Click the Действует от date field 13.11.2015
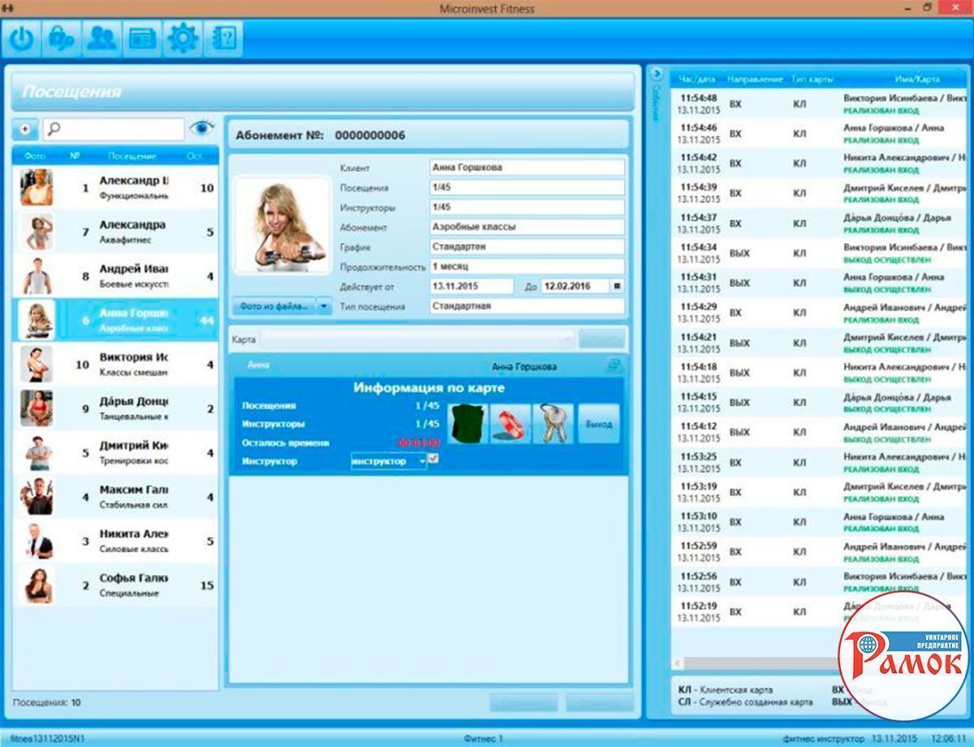 (x=472, y=286)
